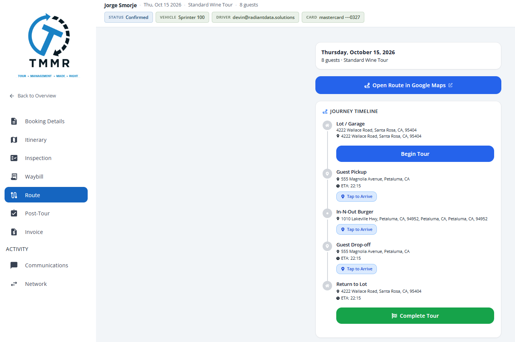Open the Invoice section
Viewport: 515px width, 342px height.
click(x=46, y=232)
